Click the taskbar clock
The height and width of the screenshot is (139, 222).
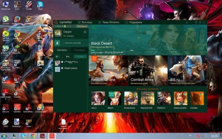point(214,136)
